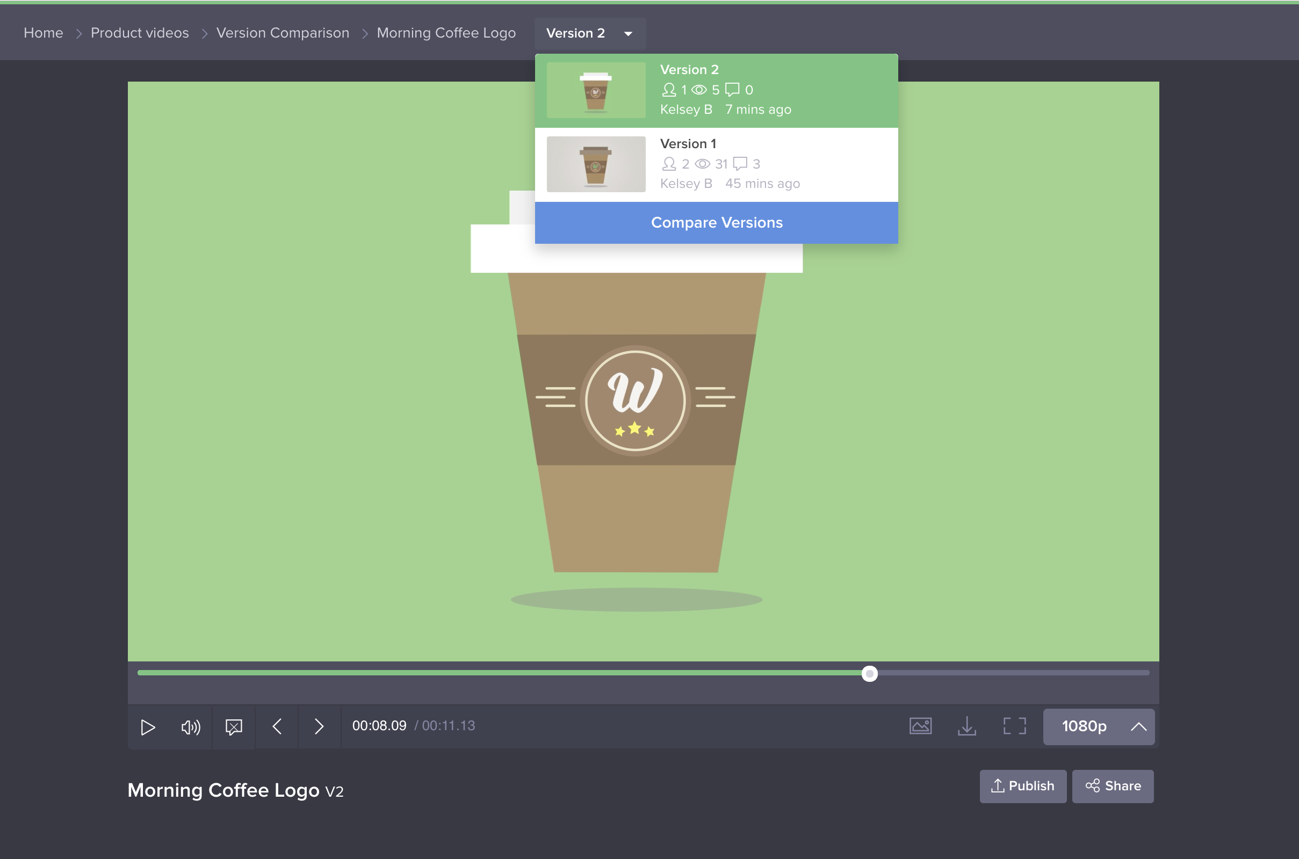Open Product videos breadcrumb
Image resolution: width=1299 pixels, height=859 pixels.
[140, 33]
